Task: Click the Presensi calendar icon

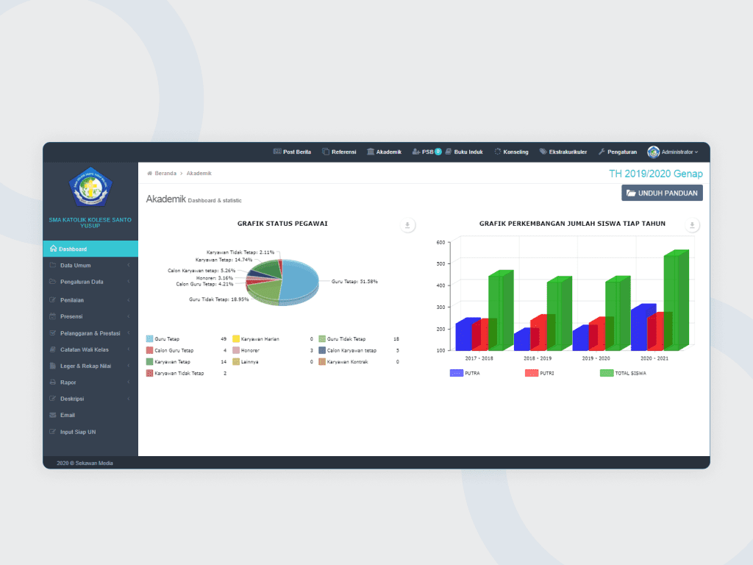Action: click(x=53, y=316)
